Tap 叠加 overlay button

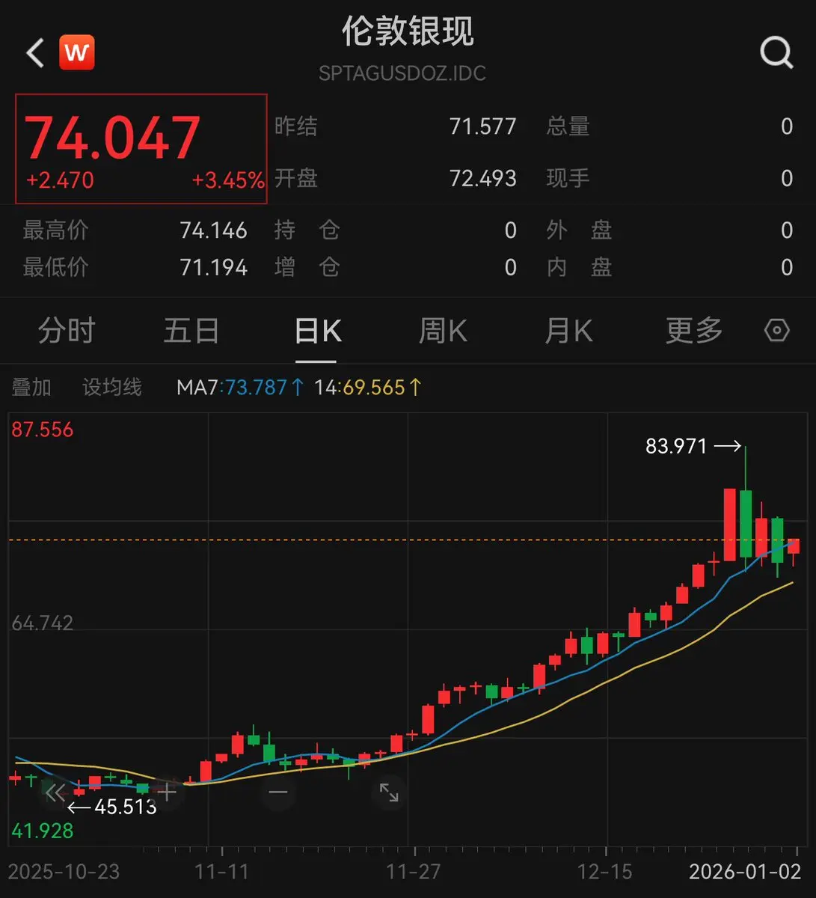(31, 387)
